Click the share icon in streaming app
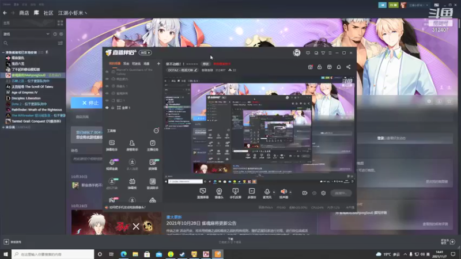 [x=349, y=67]
